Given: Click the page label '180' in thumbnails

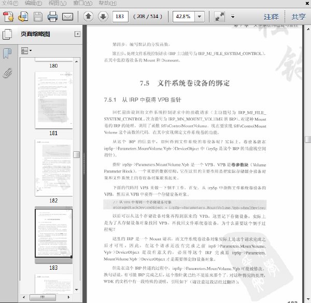Looking at the screenshot, I should (x=53, y=66).
